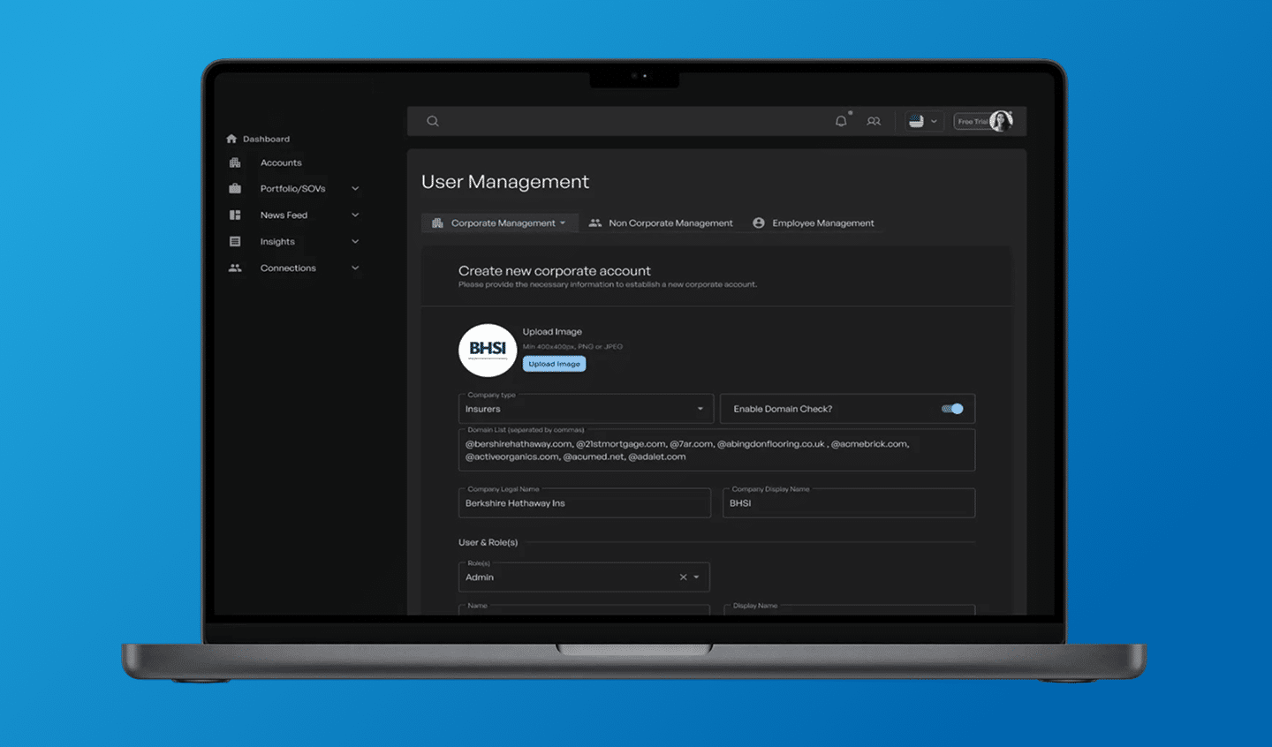This screenshot has width=1272, height=747.
Task: Disable the Enable Domain Check toggle
Action: [952, 409]
